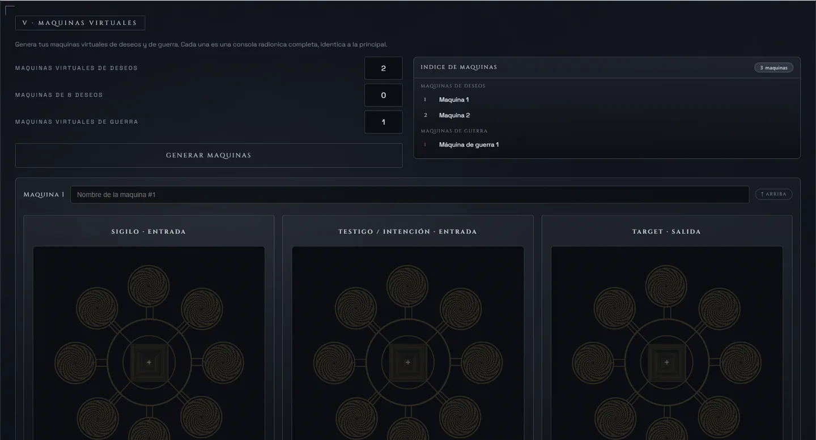
Task: Go to Maquina 2 in the index
Action: (x=454, y=116)
